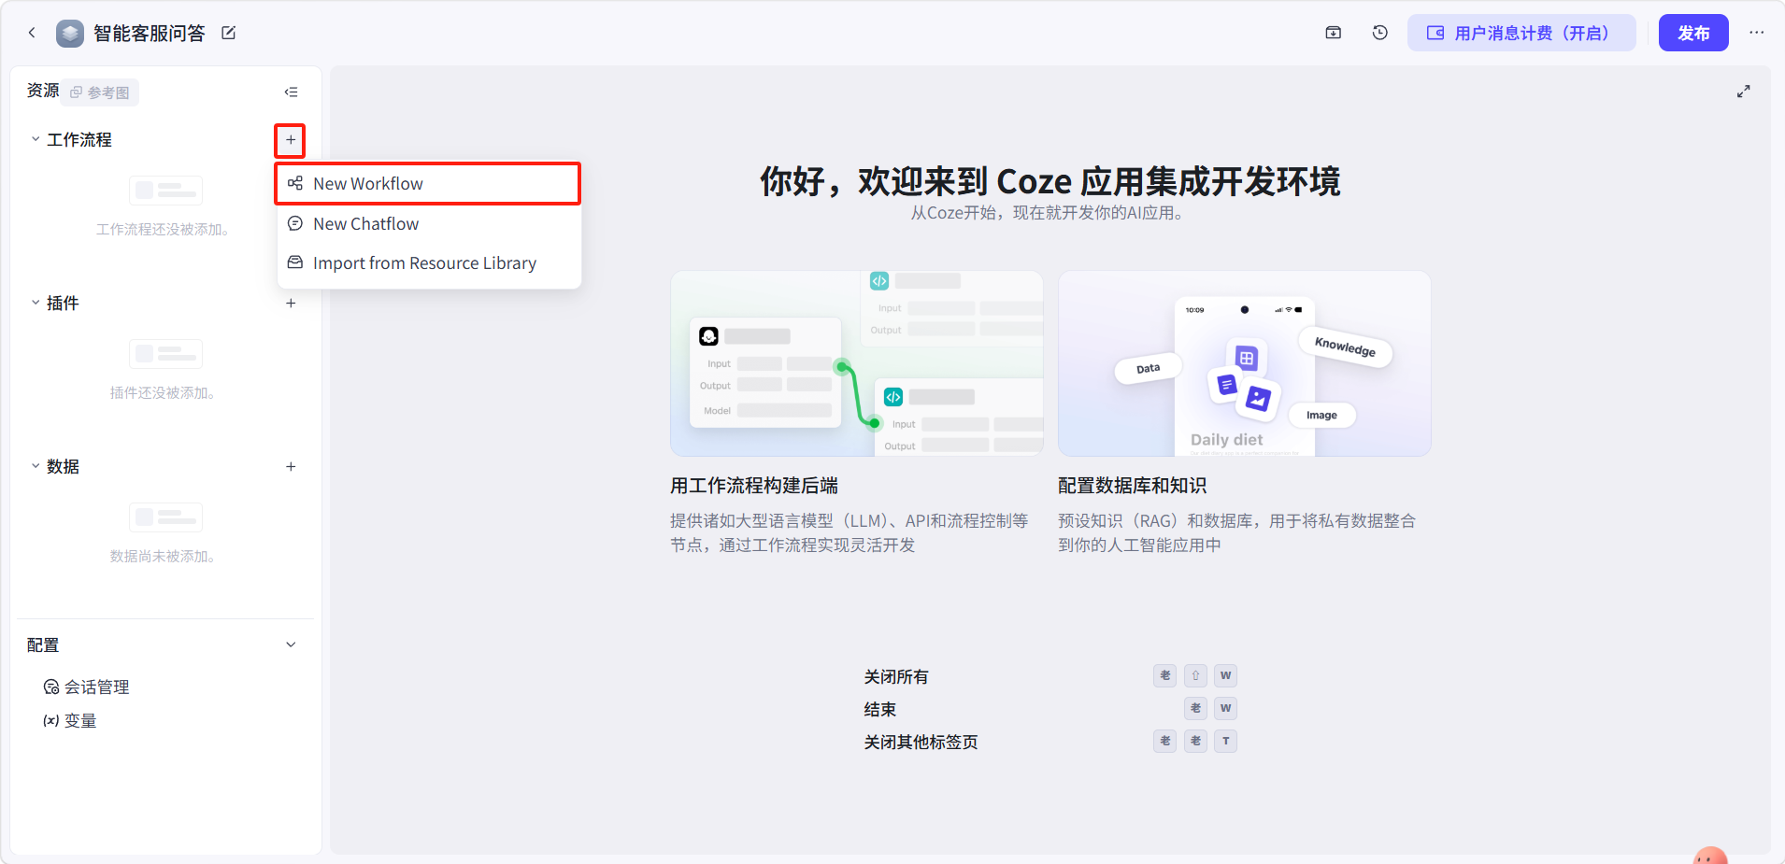
Task: Collapse the 工作流程 section
Action: [36, 139]
